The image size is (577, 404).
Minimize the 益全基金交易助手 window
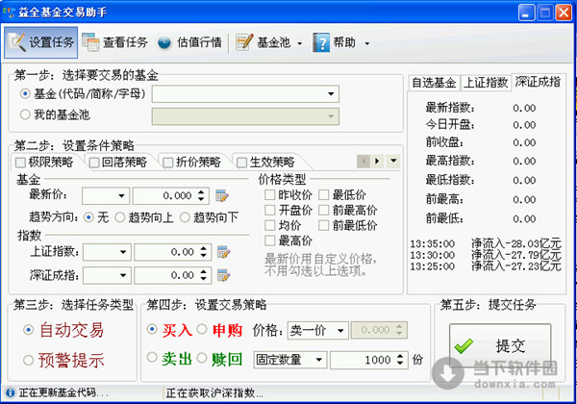point(526,13)
